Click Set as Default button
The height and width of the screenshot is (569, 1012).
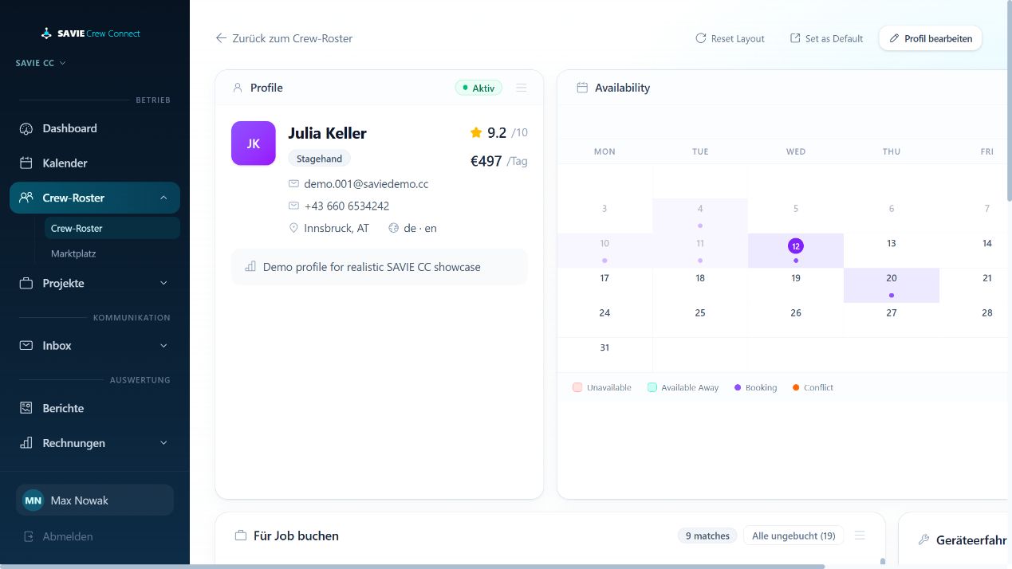coord(826,38)
